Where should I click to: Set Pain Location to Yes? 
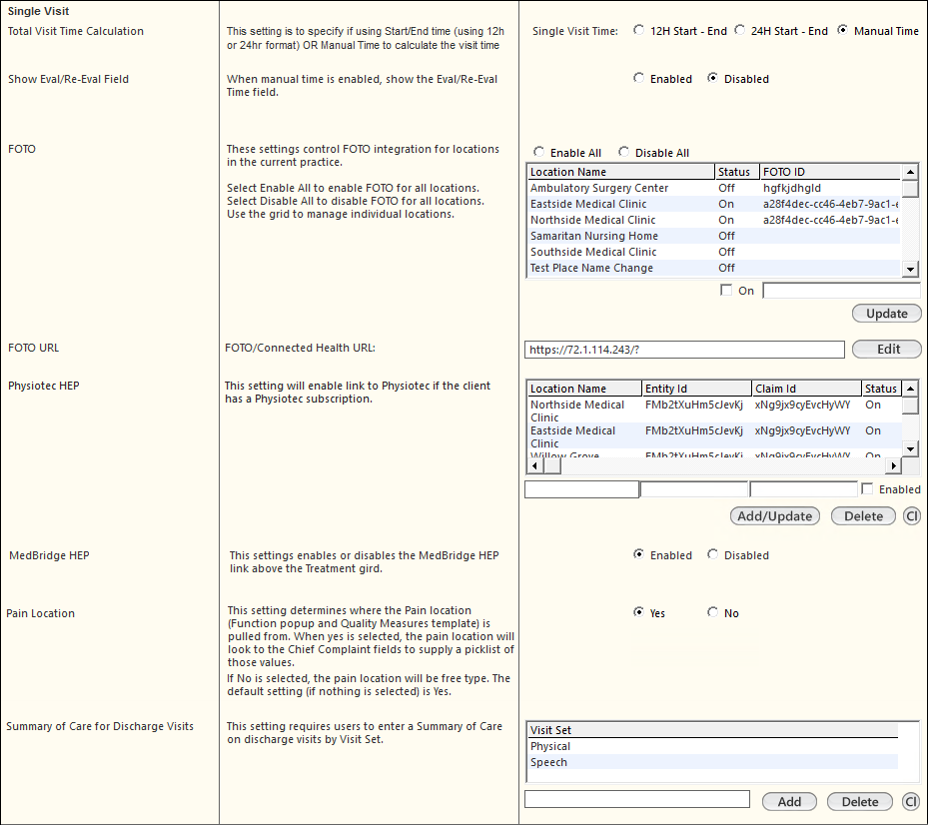[638, 612]
